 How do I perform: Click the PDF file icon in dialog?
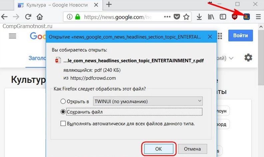[x=58, y=60]
